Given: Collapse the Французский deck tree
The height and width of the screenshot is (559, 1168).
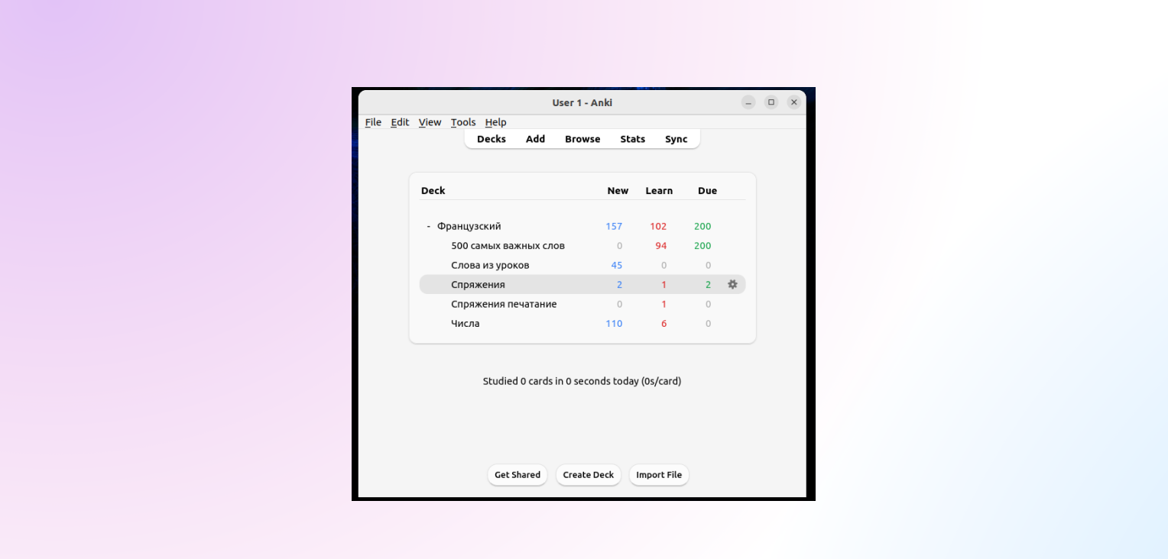Looking at the screenshot, I should coord(429,227).
